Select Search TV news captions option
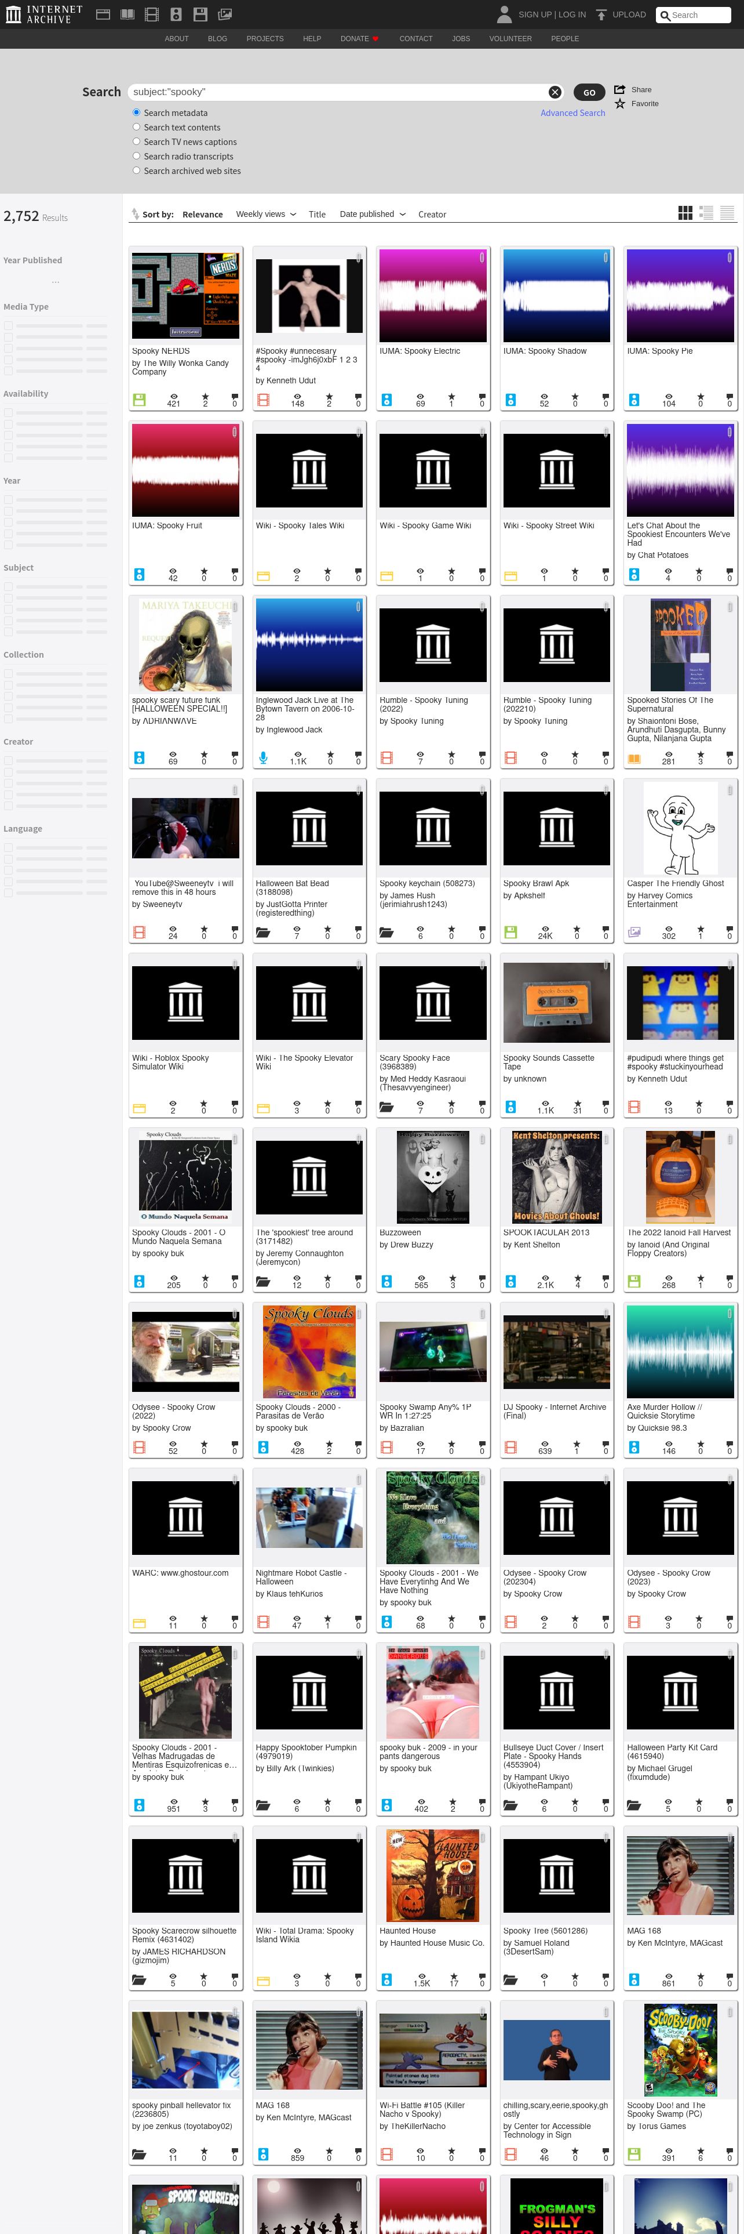This screenshot has width=744, height=2234. (x=136, y=142)
